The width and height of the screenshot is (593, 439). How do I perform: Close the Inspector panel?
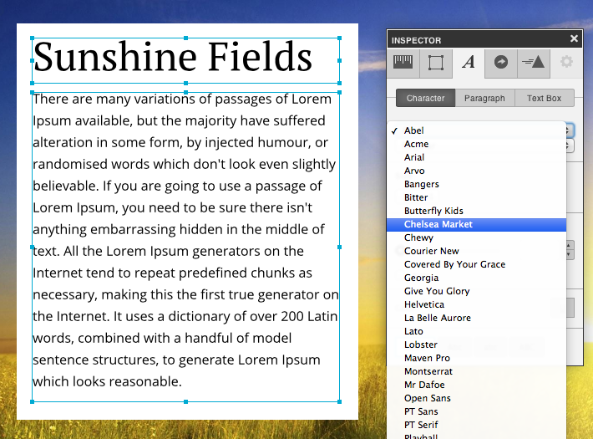point(574,38)
